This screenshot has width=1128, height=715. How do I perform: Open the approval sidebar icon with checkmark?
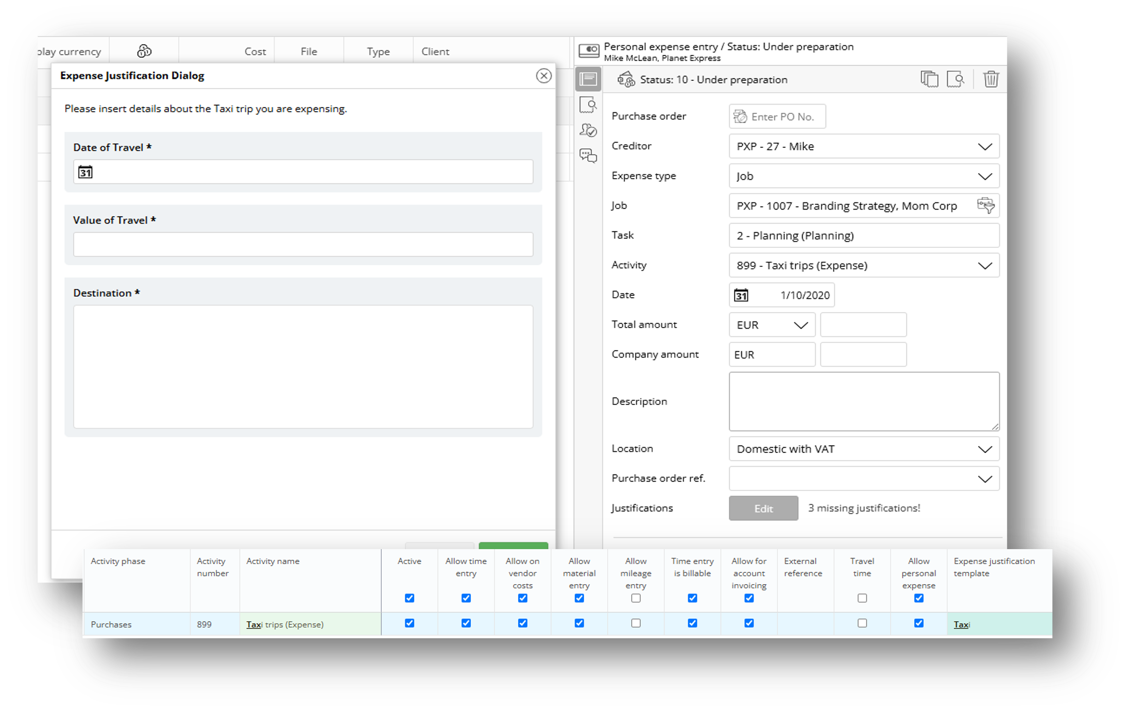tap(588, 130)
